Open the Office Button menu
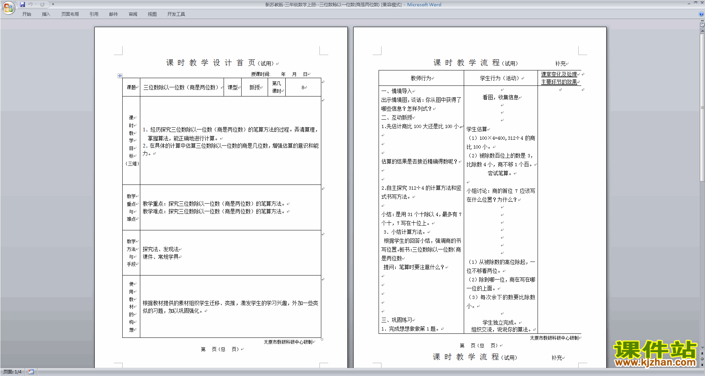 tap(8, 8)
